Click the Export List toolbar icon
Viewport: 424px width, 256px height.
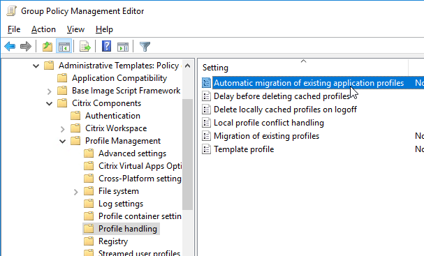coord(85,47)
